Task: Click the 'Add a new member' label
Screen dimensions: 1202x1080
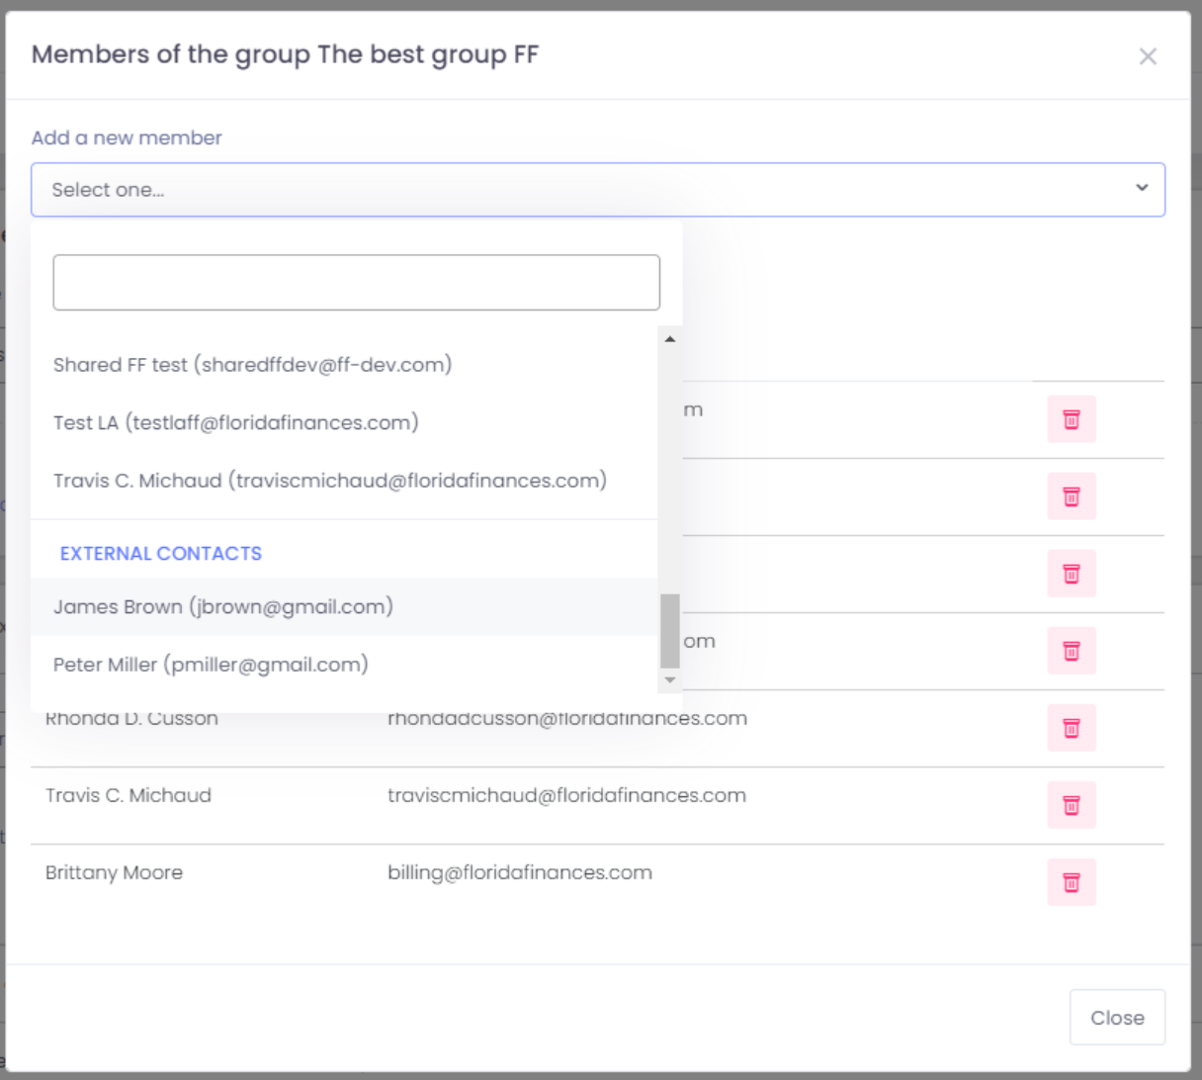Action: (x=127, y=138)
